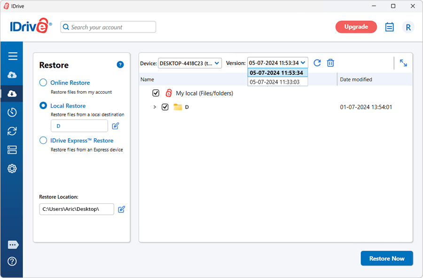
Task: Minimize the IDrive window
Action: [374, 6]
